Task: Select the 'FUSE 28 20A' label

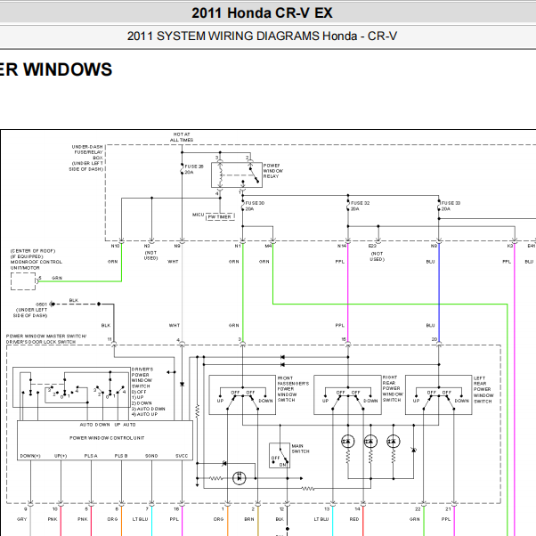Action: click(194, 169)
